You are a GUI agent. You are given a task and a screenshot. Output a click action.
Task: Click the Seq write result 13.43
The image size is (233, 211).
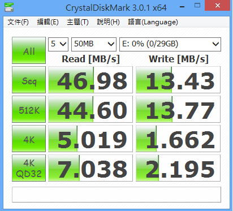178,80
